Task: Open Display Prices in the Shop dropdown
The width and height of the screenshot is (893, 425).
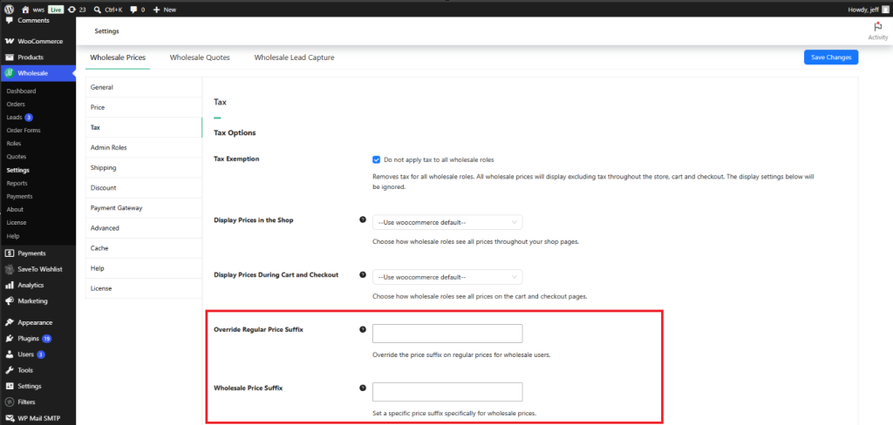Action: [447, 222]
